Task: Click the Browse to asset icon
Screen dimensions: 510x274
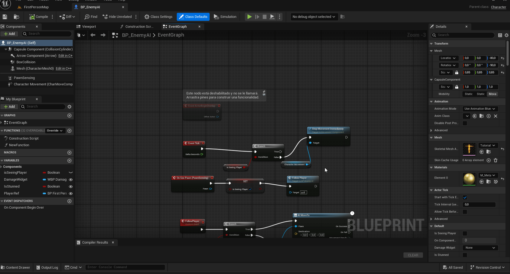Action: [x=16, y=17]
